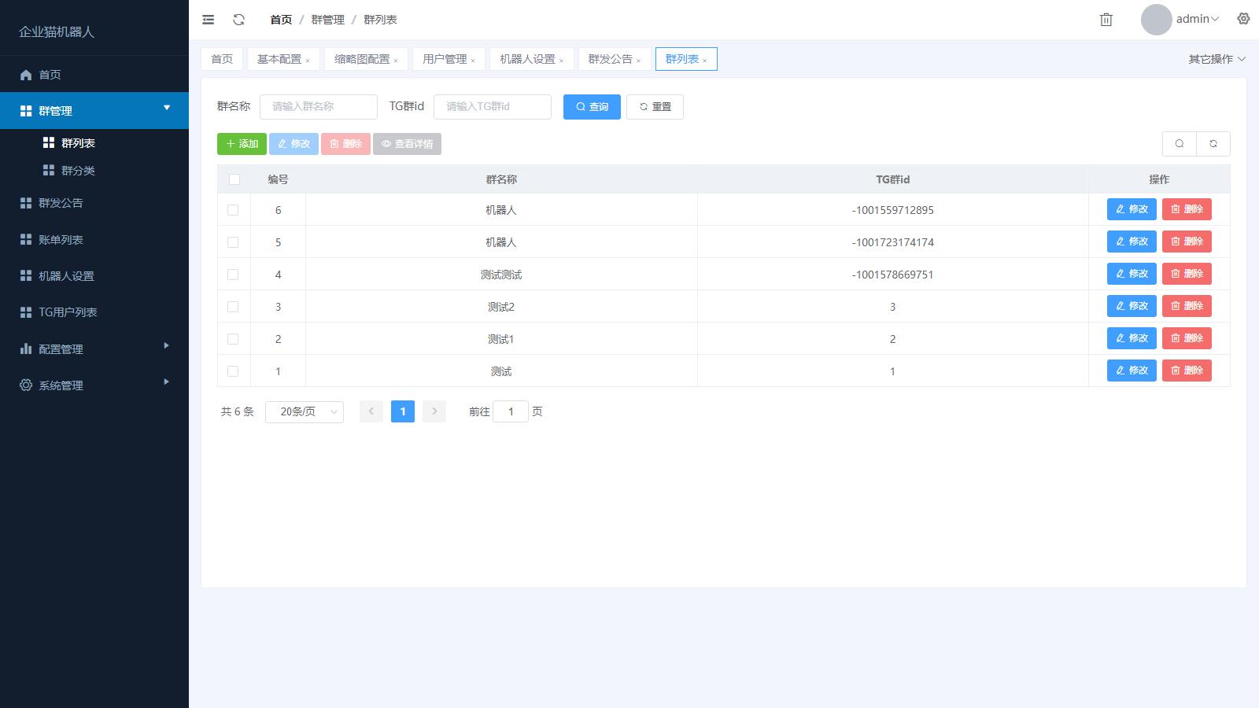
Task: Click the green 添加 button
Action: (x=242, y=144)
